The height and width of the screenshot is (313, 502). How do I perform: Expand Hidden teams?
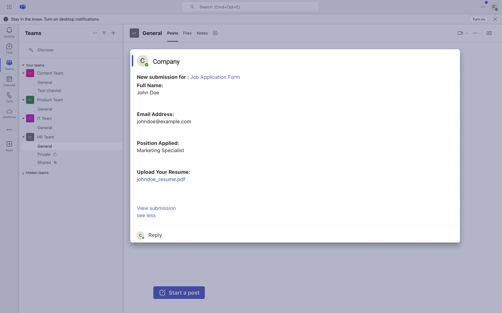tap(24, 173)
